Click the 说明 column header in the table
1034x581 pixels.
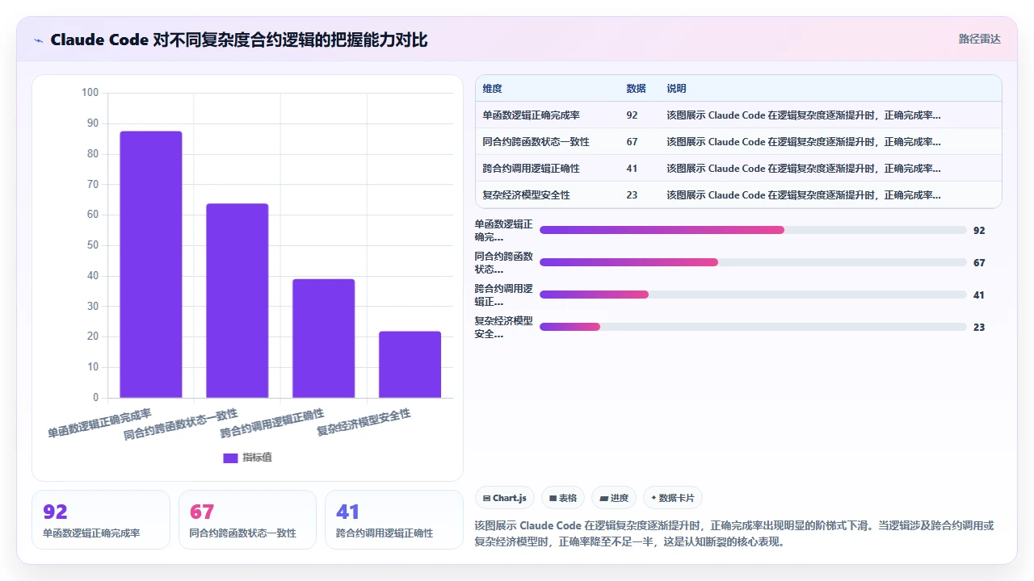pos(676,89)
